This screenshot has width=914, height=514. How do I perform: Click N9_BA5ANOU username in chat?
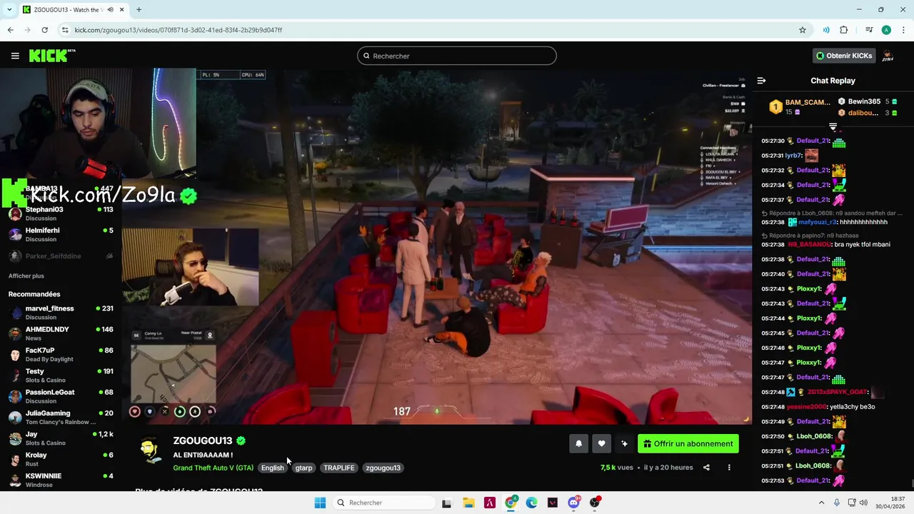point(809,244)
